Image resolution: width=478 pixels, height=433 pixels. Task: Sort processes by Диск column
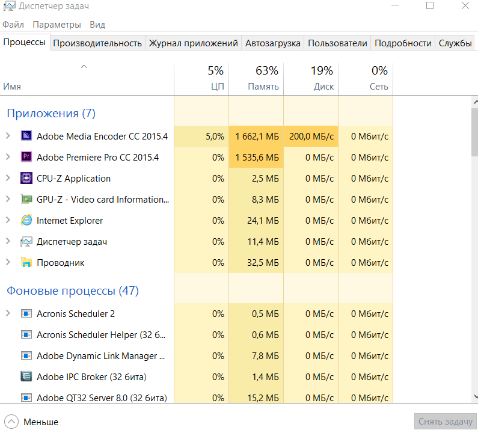[x=311, y=79]
